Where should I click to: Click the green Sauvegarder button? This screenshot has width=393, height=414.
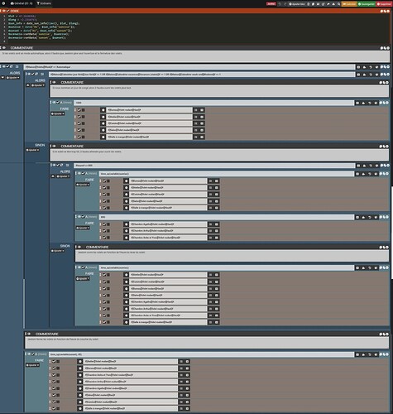(367, 4)
